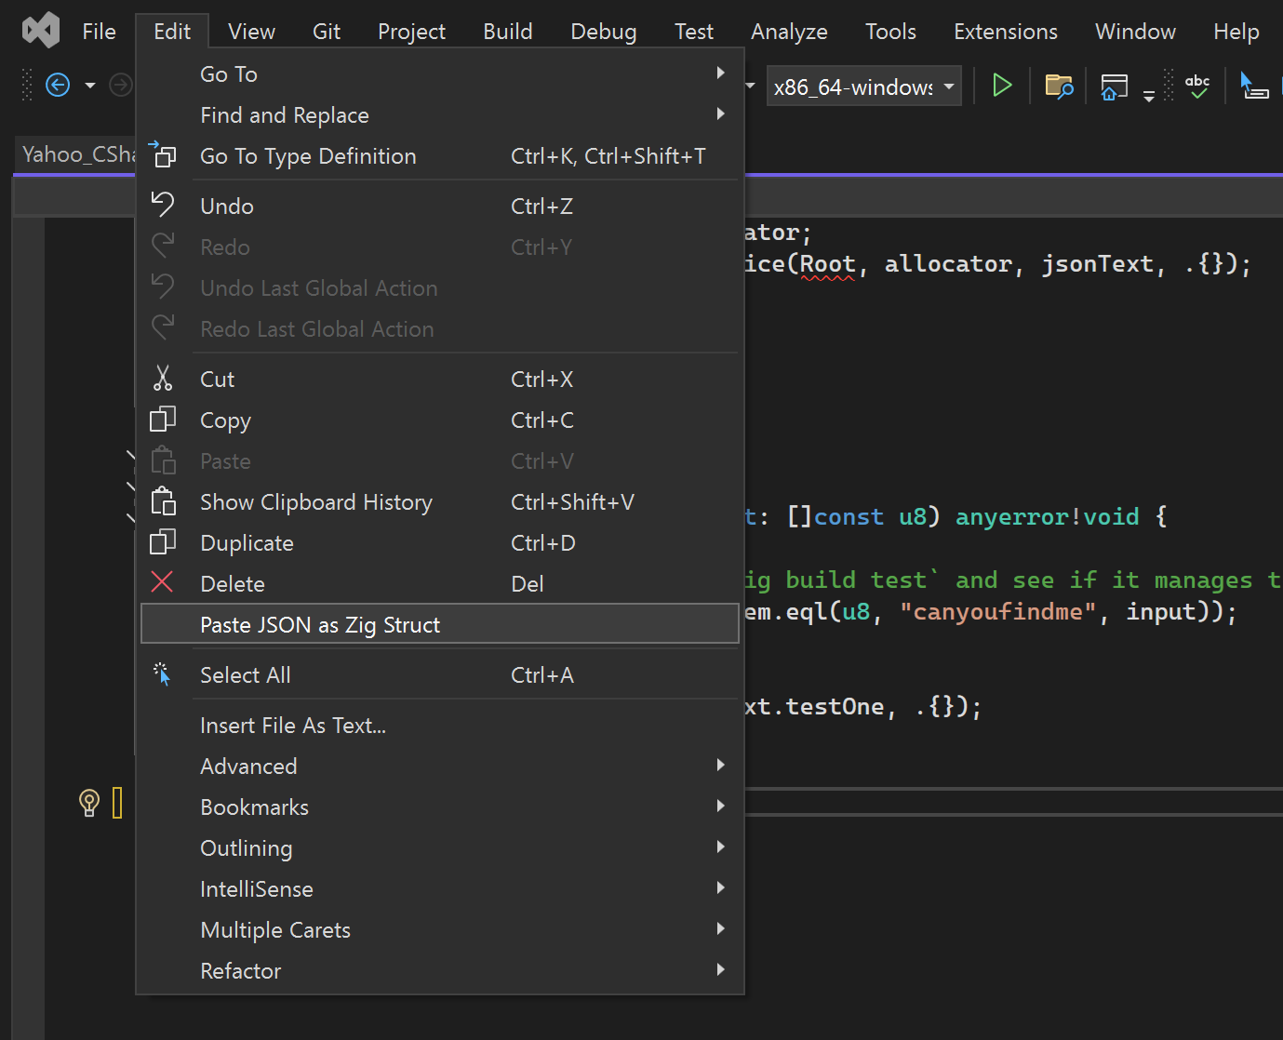This screenshot has width=1283, height=1040.
Task: Click the lightbulb quick actions icon
Action: tap(89, 802)
